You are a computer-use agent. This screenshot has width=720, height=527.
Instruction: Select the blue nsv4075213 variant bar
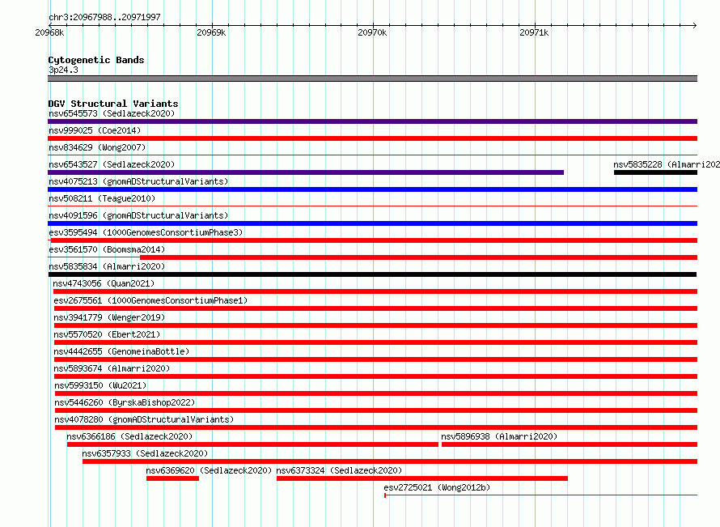(x=372, y=189)
